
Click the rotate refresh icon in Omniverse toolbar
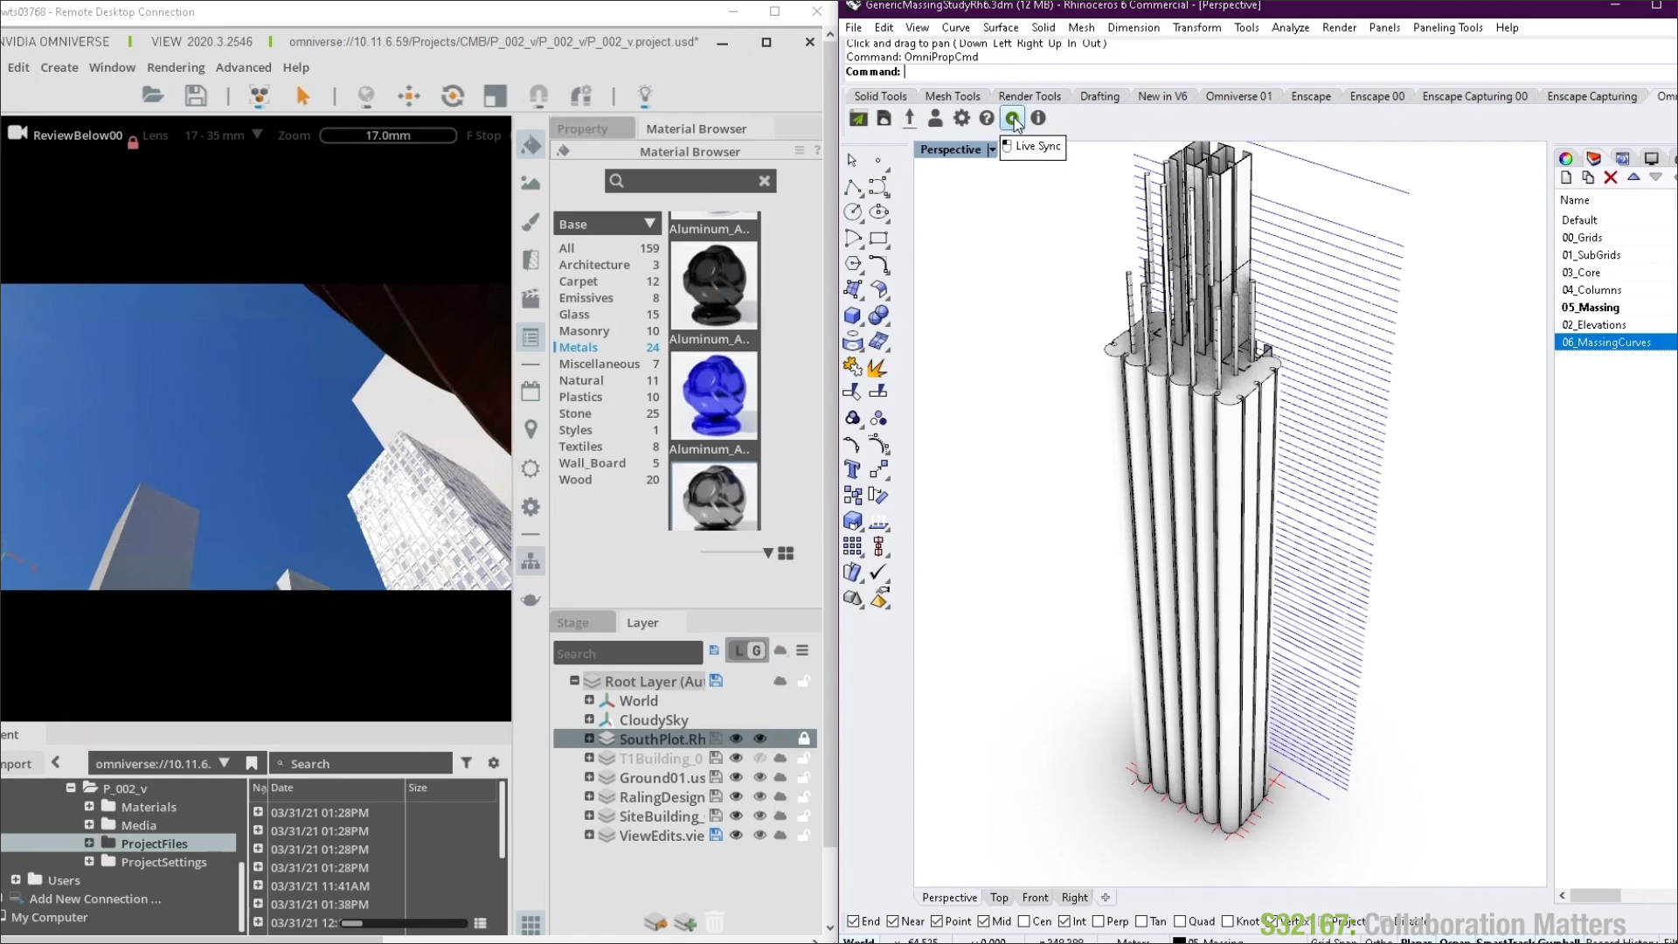coord(452,95)
